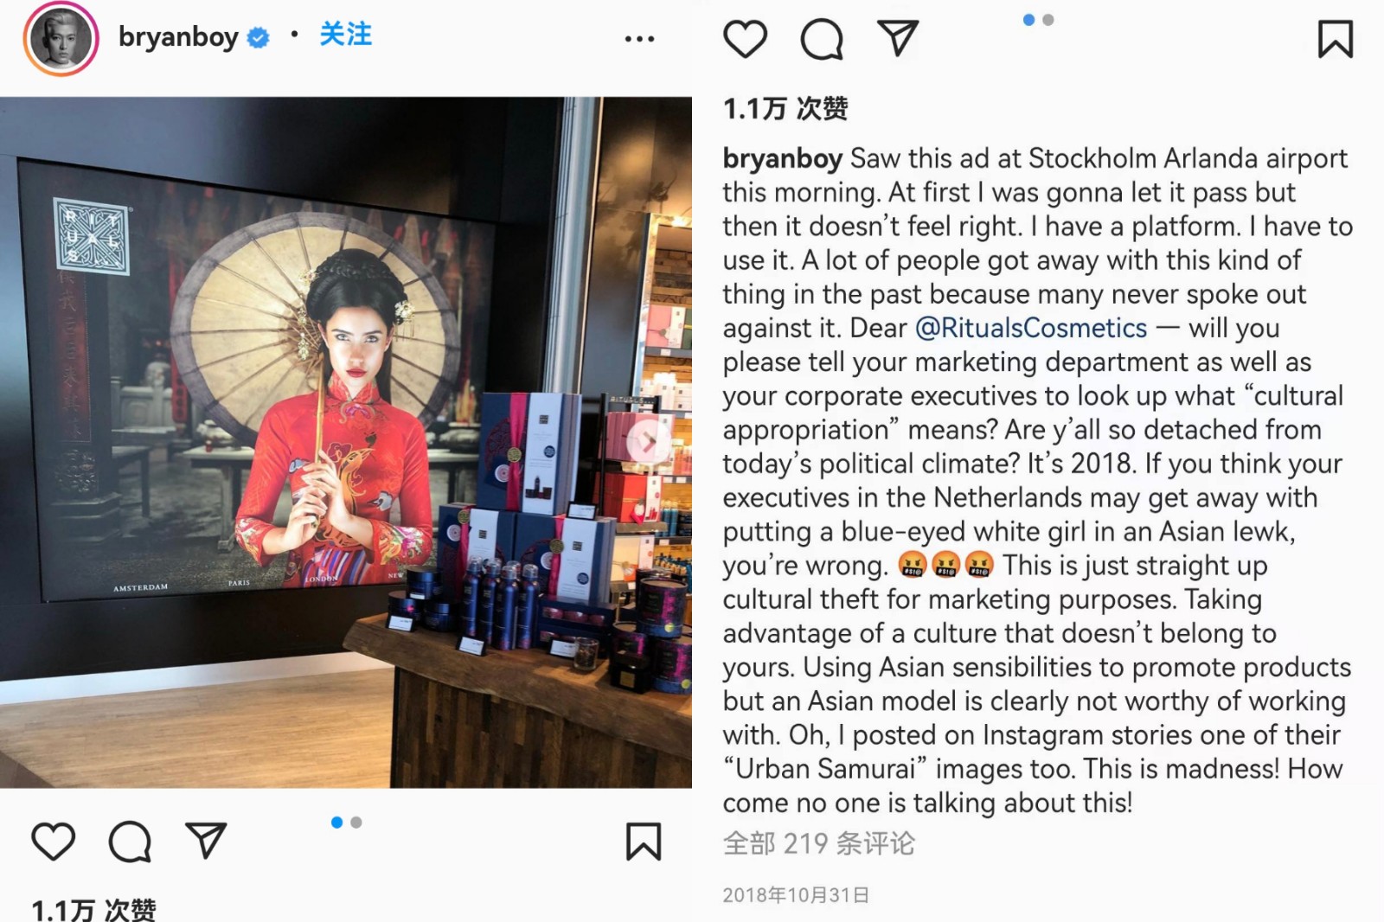
Task: Select second carousel dot below photo
Action: point(356,823)
